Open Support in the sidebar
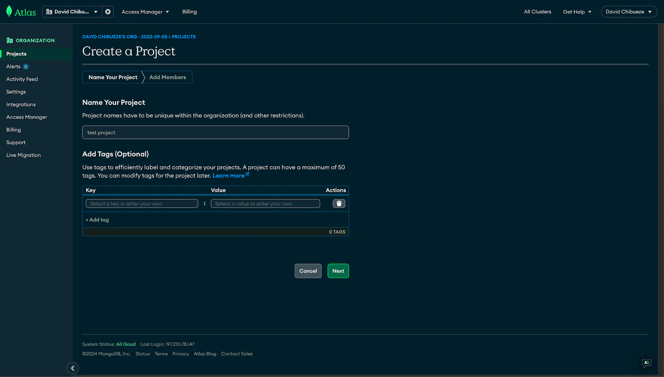664x377 pixels. tap(16, 142)
